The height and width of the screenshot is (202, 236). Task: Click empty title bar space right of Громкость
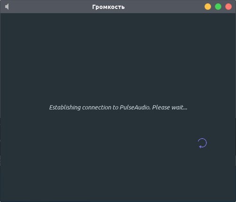click(x=164, y=7)
